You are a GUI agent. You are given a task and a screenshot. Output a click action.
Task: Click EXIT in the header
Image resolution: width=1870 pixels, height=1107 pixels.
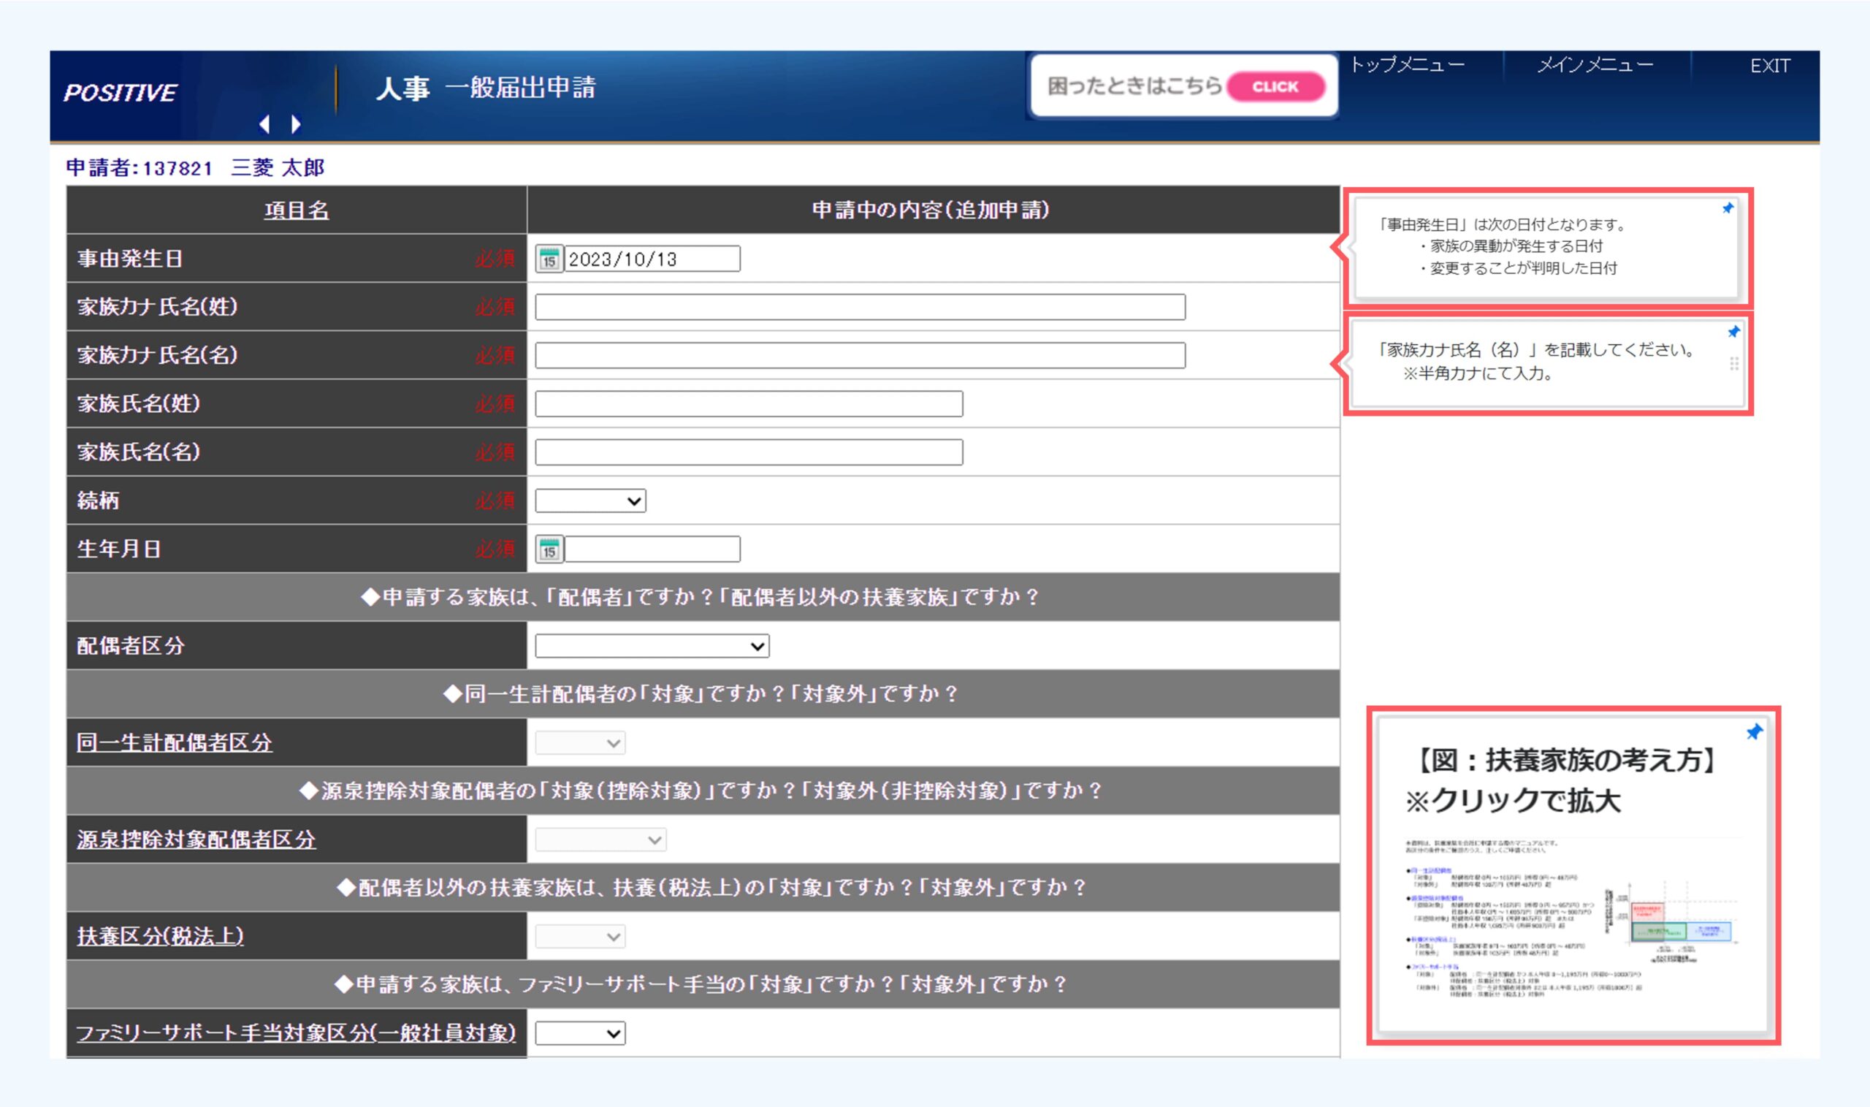click(1769, 66)
